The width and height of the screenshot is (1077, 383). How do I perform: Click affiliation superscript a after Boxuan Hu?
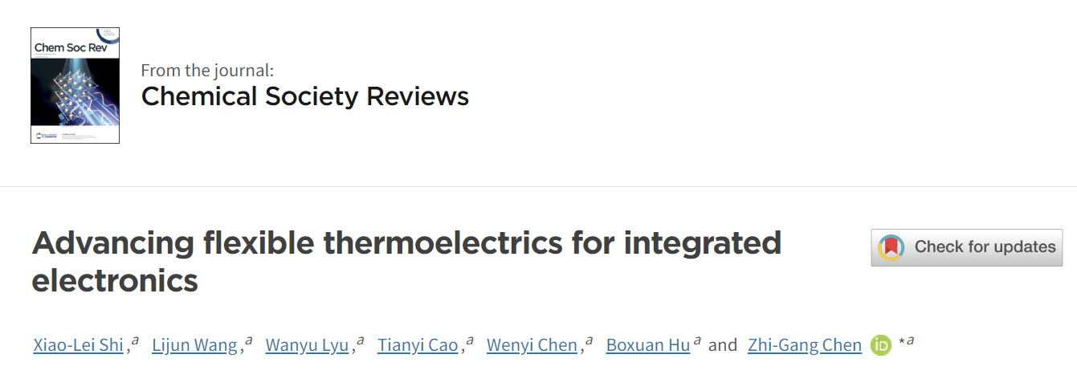tap(697, 341)
